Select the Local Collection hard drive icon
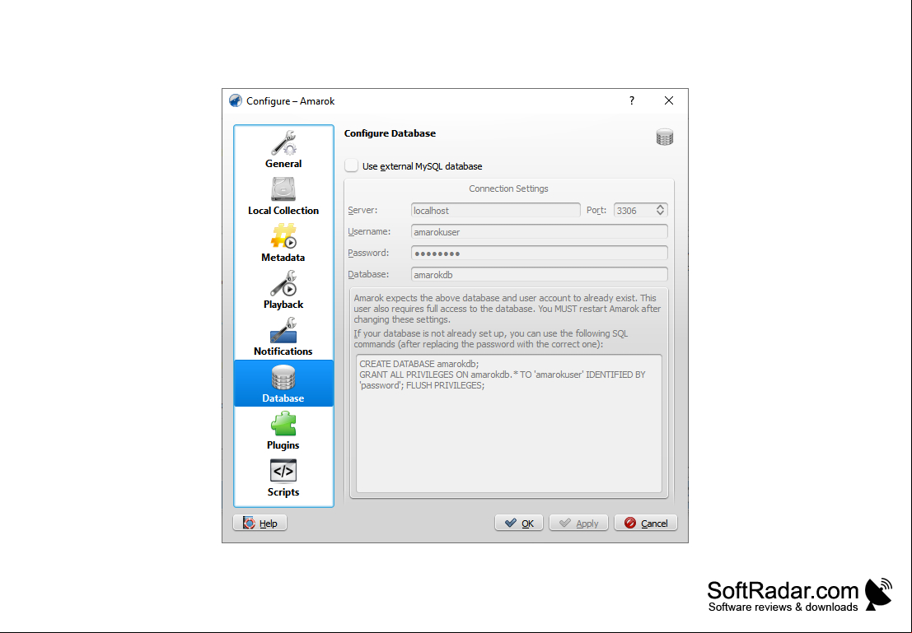The height and width of the screenshot is (633, 912). pyautogui.click(x=283, y=189)
